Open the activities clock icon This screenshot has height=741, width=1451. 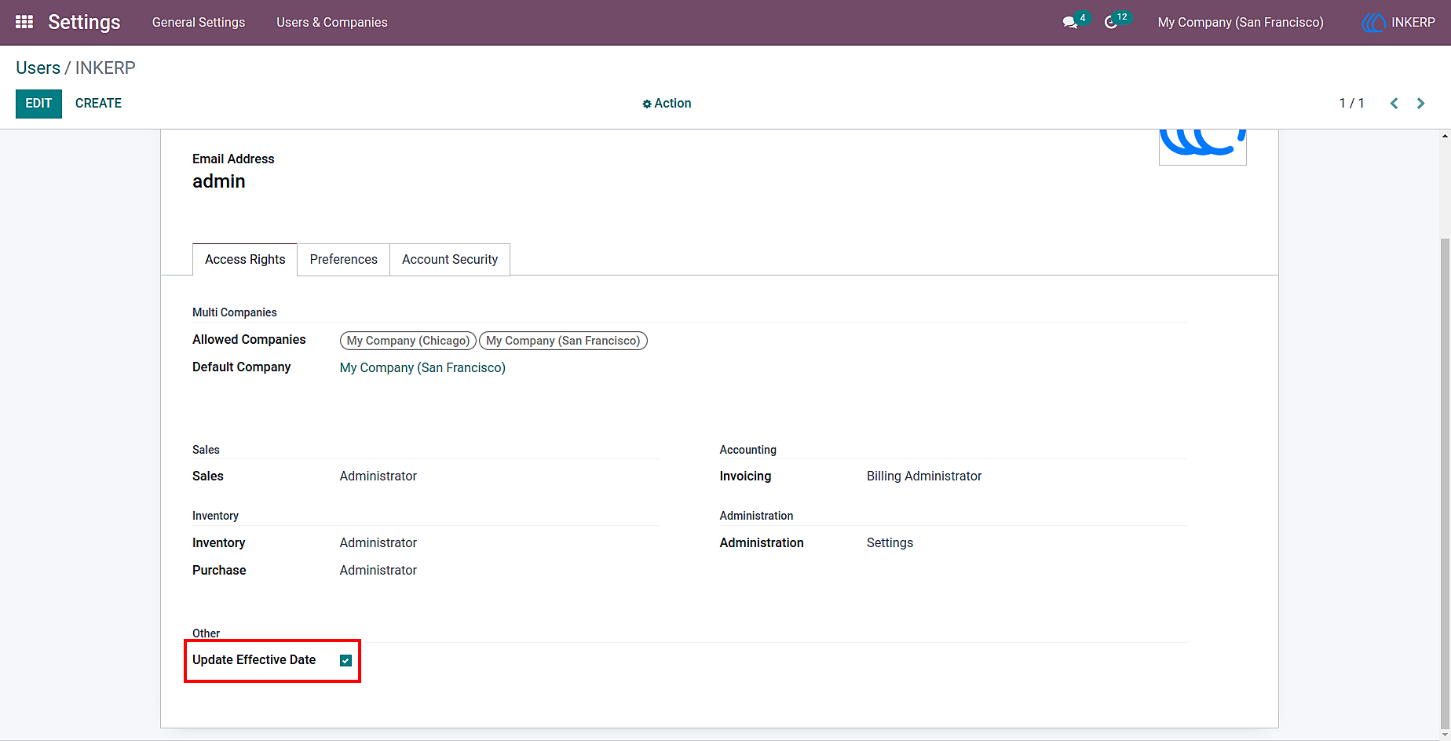click(x=1111, y=22)
